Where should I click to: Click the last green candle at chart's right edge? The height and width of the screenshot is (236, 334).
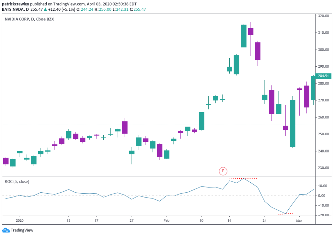pos(313,88)
